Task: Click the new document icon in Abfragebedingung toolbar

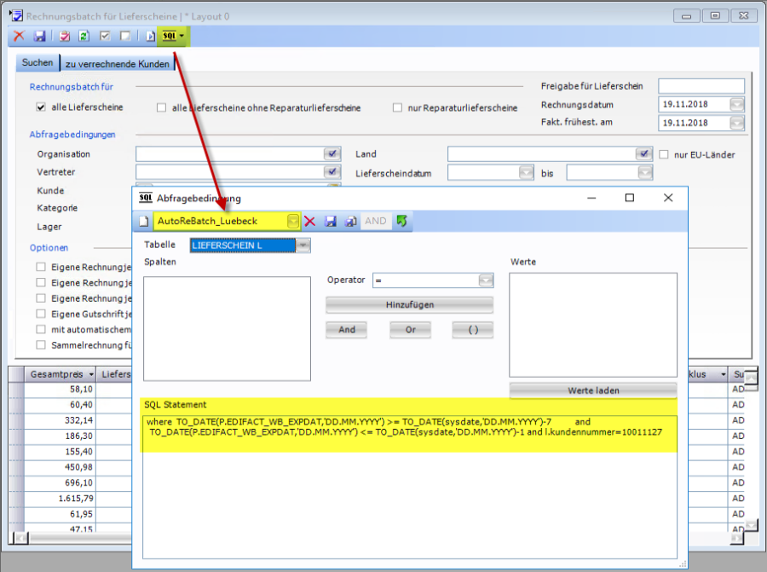Action: (145, 221)
